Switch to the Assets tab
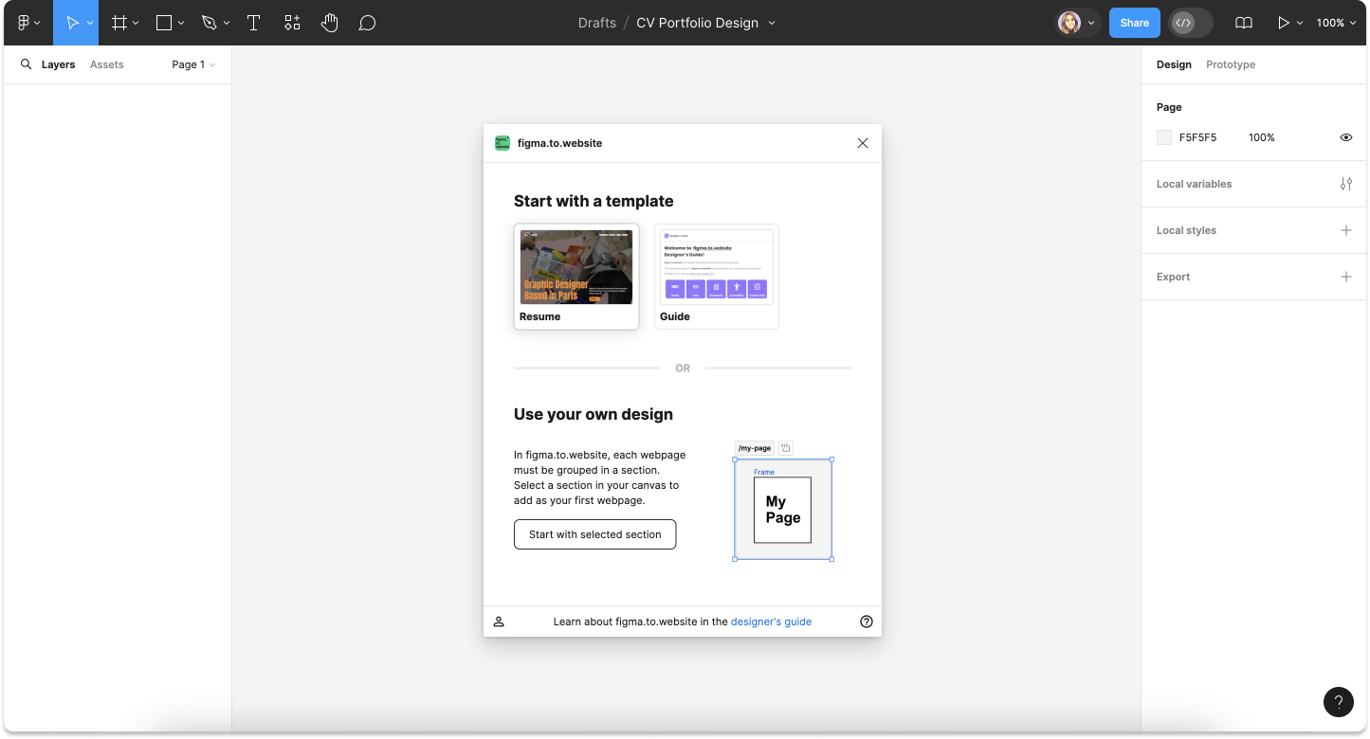The height and width of the screenshot is (739, 1370). [107, 64]
